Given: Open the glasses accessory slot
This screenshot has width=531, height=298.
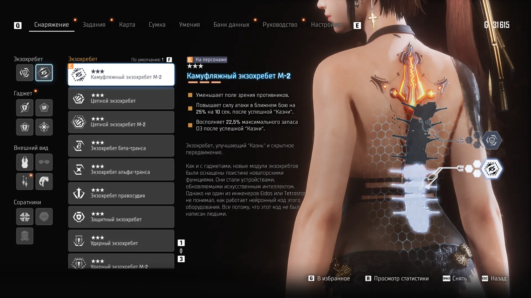Looking at the screenshot, I should click(x=44, y=162).
